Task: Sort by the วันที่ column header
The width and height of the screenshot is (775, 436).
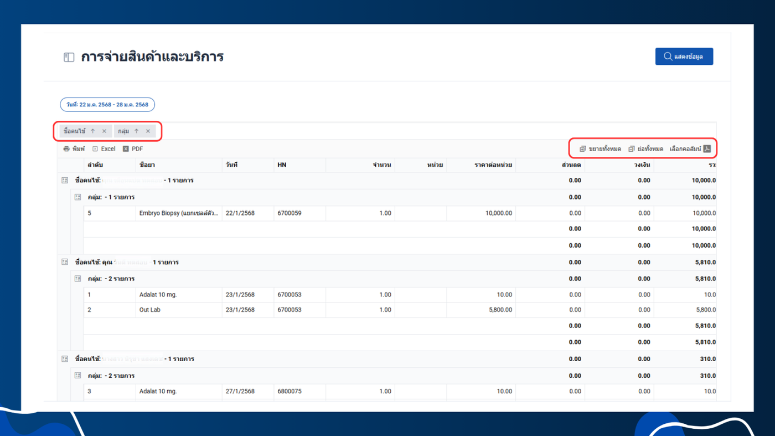Action: point(231,165)
